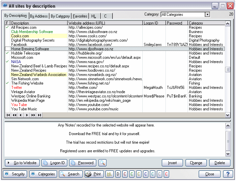Select the Cooks.com row
This screenshot has height=181, width=236.
coord(115,36)
